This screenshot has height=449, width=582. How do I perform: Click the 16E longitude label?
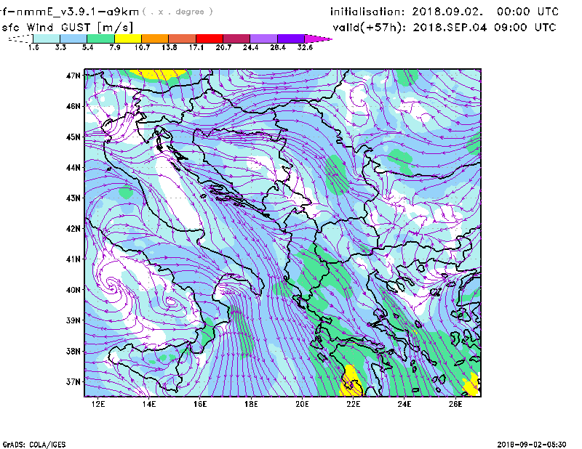pyautogui.click(x=200, y=404)
